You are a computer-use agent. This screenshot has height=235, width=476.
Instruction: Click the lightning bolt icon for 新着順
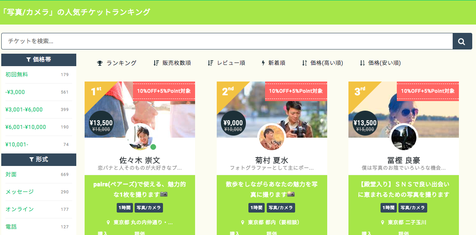[x=263, y=63]
